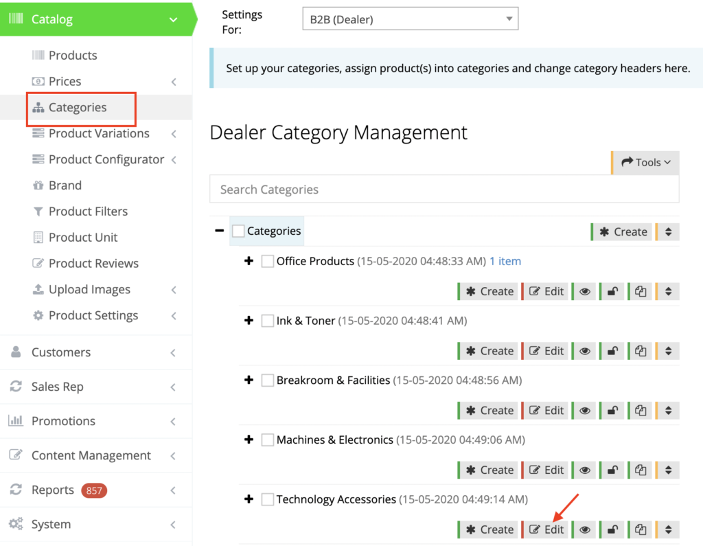Click Create on the root Categories row
This screenshot has height=546, width=703.
click(621, 232)
